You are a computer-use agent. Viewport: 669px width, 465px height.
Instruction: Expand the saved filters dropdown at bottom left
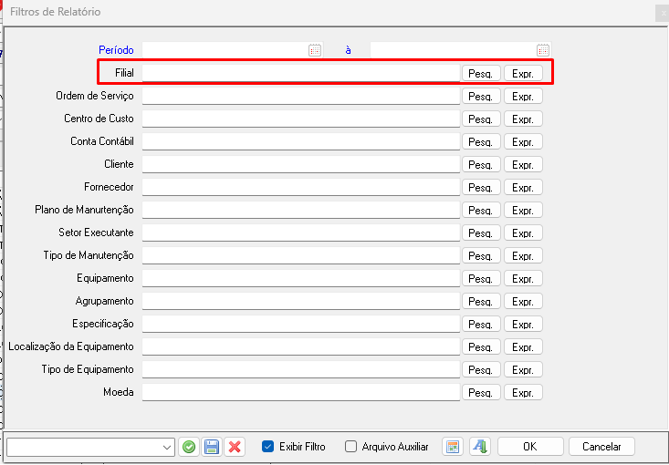[x=167, y=447]
